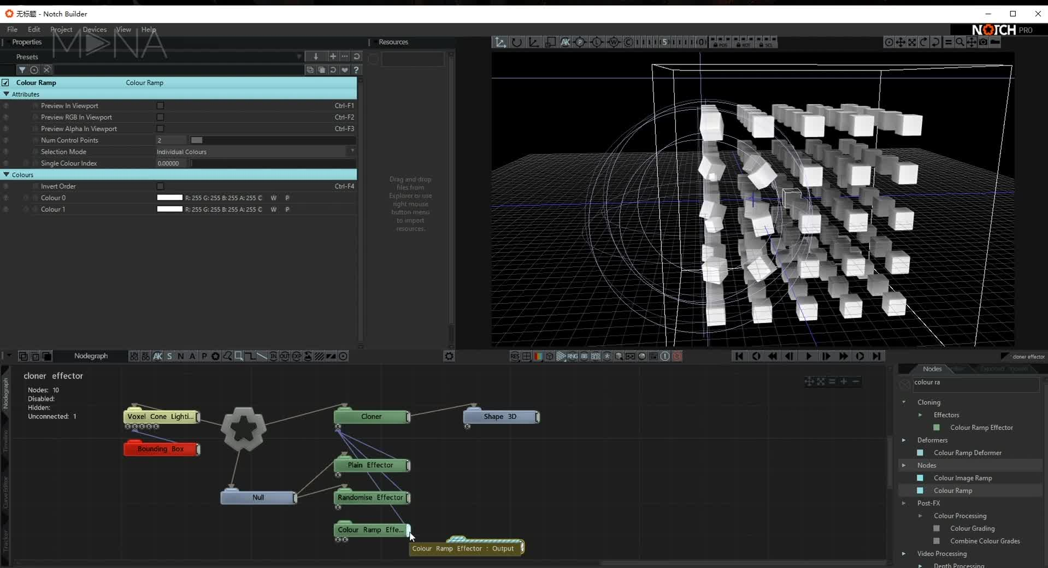The image size is (1048, 568).
Task: Click the camera snapshot icon in viewport toolbar
Action: tap(983, 42)
